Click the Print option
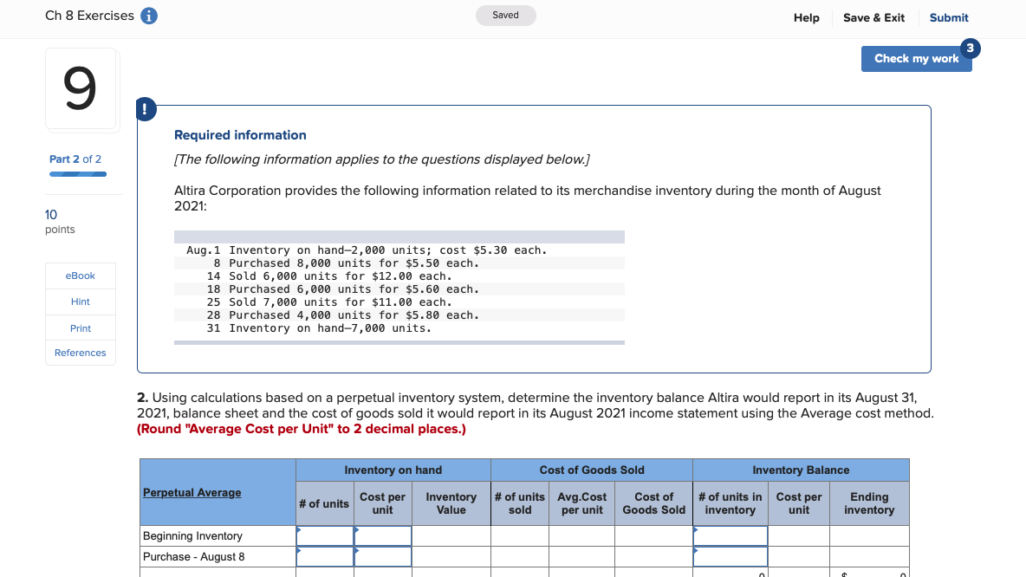Viewport: 1026px width, 577px height. [x=80, y=328]
